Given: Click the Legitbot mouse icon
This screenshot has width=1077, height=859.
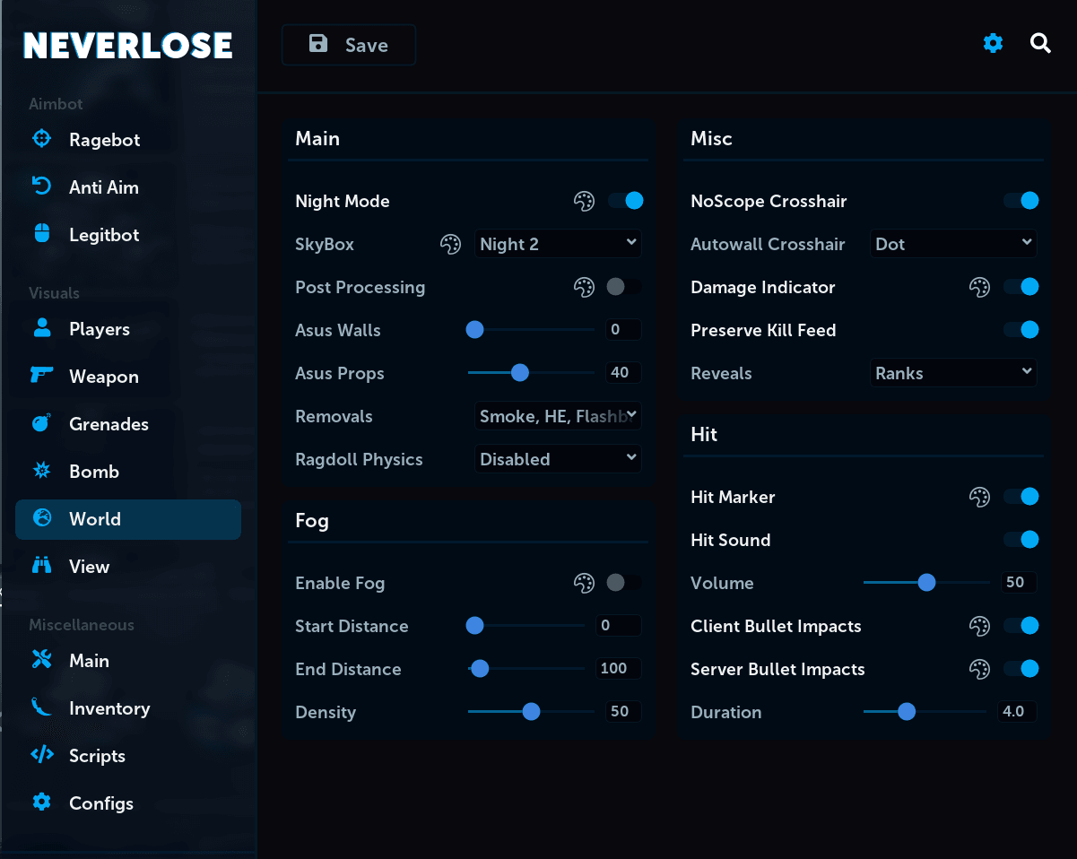Looking at the screenshot, I should [x=41, y=234].
